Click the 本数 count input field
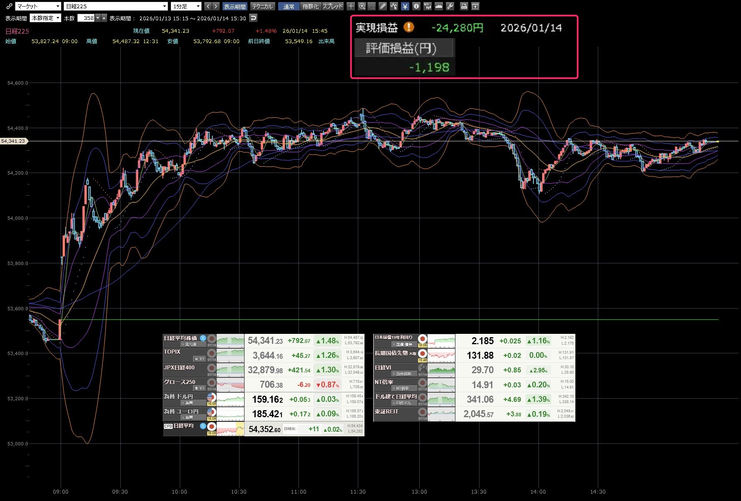Screen dimensions: 741x501 coord(86,18)
